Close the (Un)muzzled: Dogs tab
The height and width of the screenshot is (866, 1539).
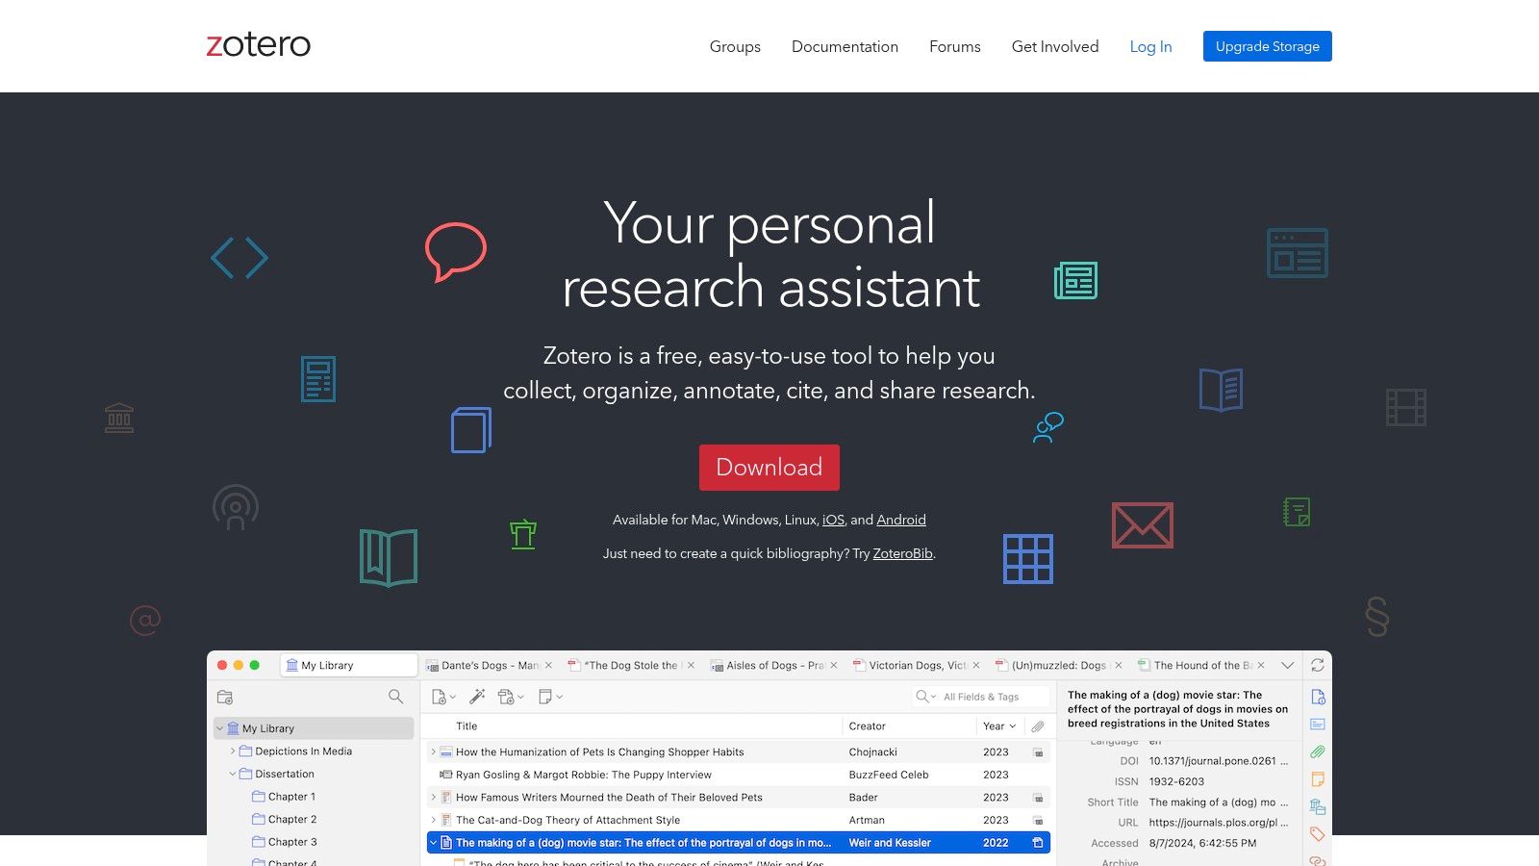[x=1119, y=665]
